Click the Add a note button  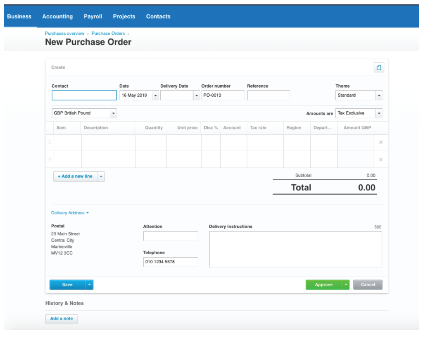[x=62, y=319]
